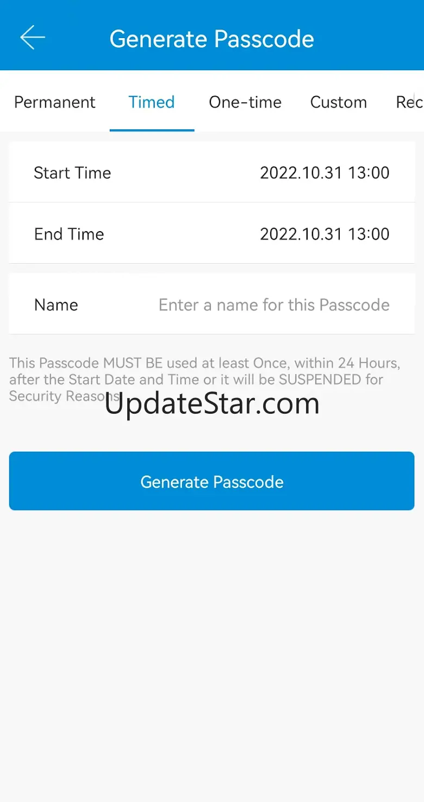424x802 pixels.
Task: Click the Name label
Action: tap(56, 304)
